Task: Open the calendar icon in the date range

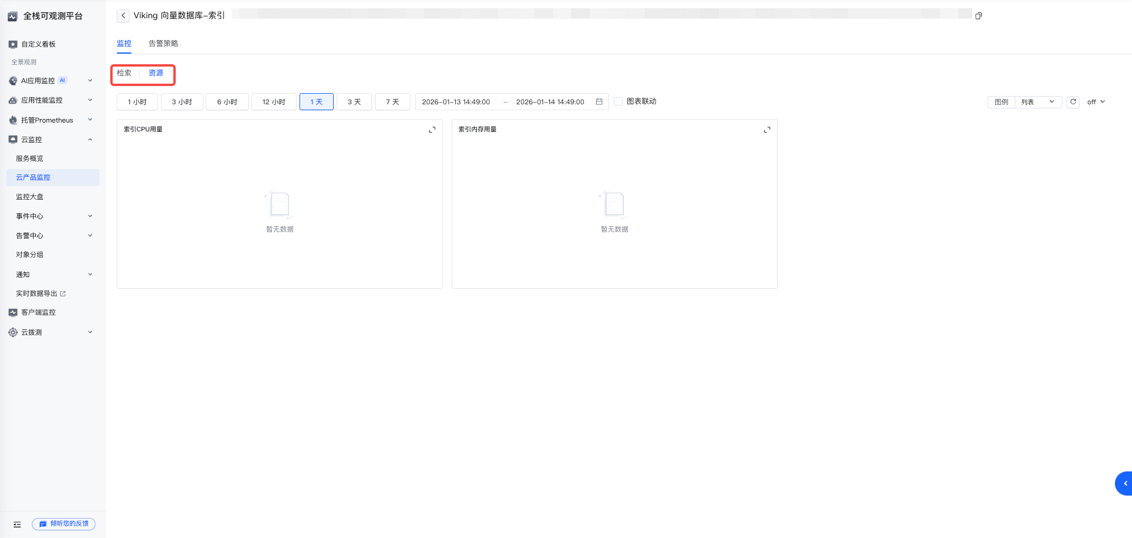Action: point(599,102)
